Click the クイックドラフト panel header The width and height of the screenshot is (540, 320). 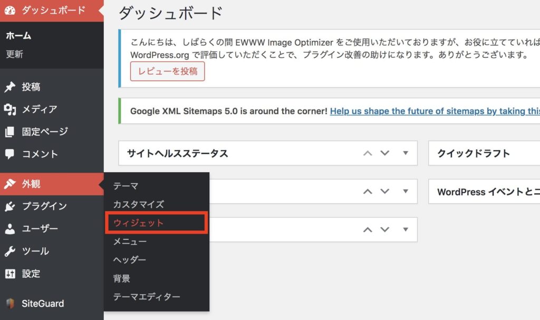484,153
